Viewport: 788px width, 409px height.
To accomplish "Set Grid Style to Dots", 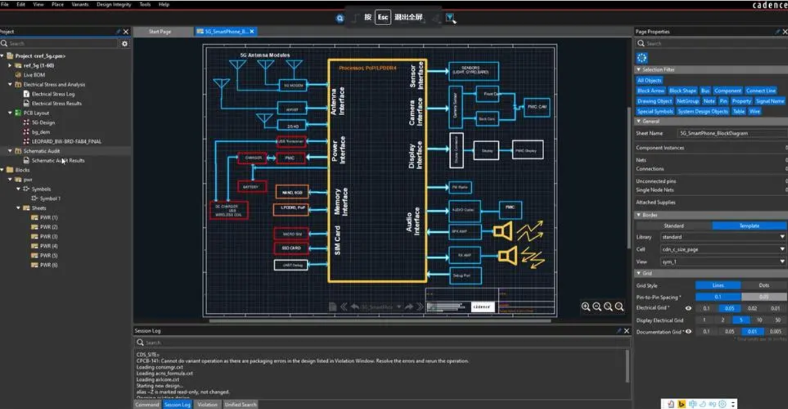I will tap(763, 286).
